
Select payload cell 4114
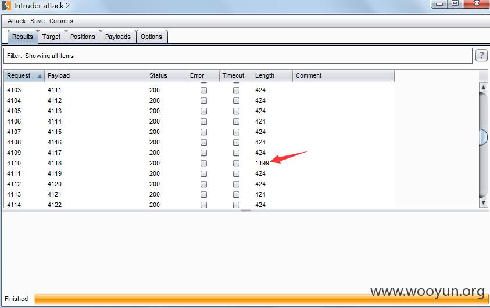55,121
